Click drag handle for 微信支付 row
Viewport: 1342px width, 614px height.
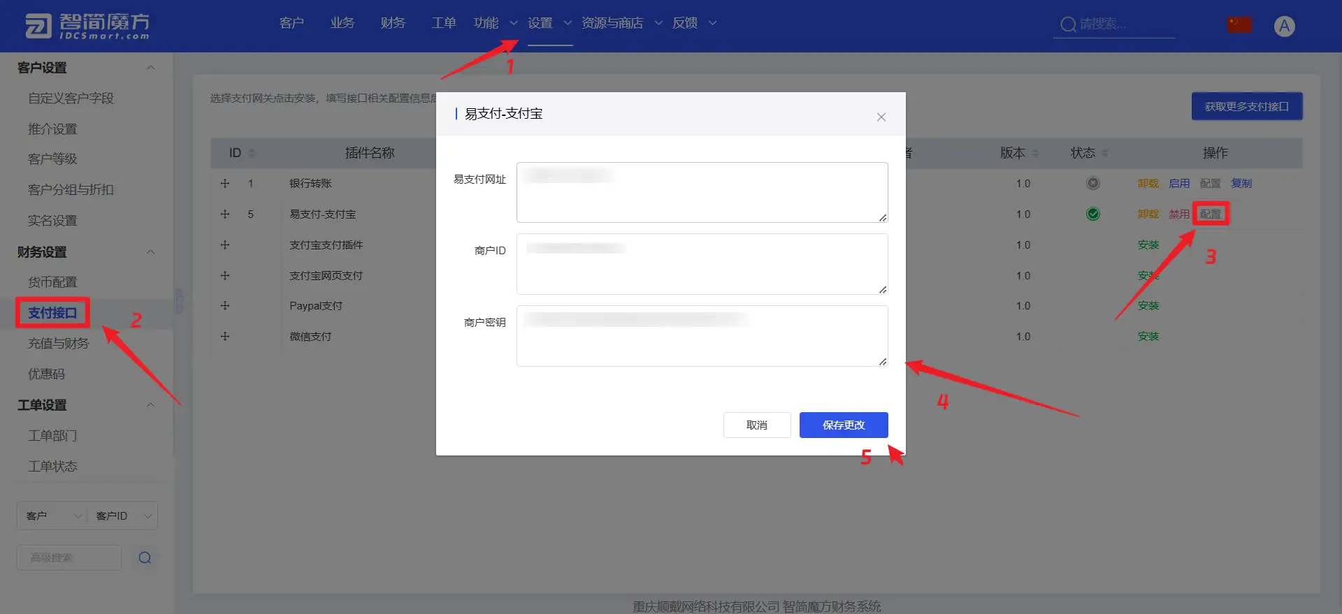click(x=225, y=336)
